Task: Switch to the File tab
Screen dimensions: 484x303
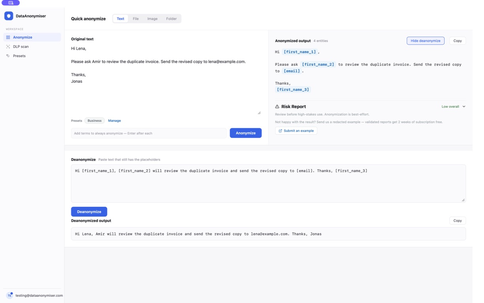Action: tap(136, 19)
